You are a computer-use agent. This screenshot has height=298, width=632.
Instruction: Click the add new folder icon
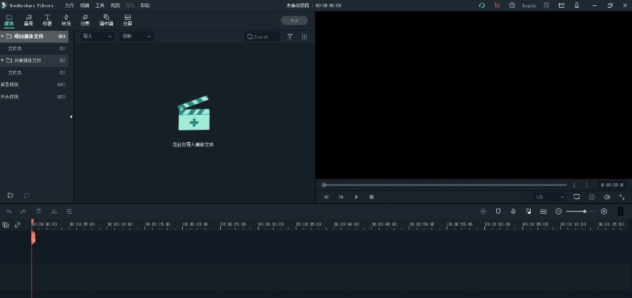(10, 195)
